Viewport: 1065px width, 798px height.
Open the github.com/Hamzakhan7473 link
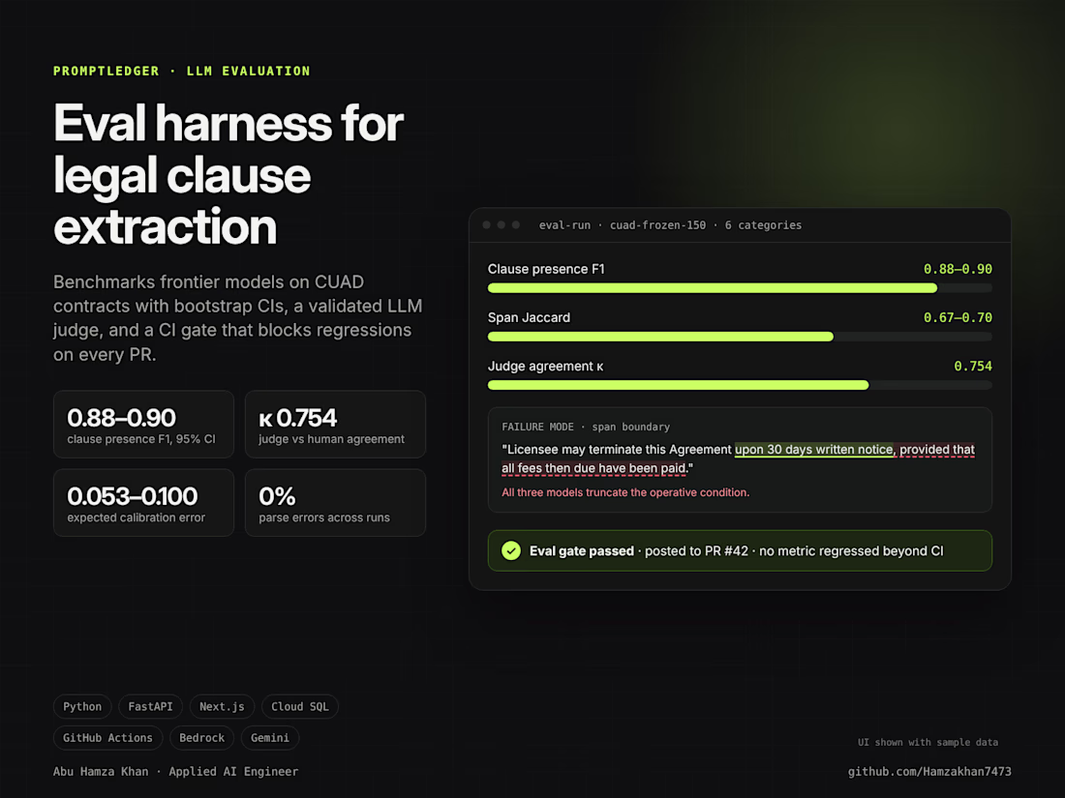pos(929,772)
